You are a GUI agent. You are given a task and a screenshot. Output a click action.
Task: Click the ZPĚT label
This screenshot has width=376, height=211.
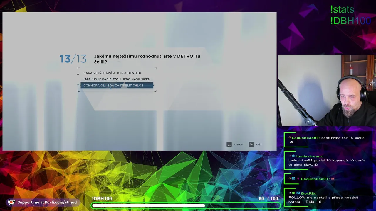click(x=259, y=144)
